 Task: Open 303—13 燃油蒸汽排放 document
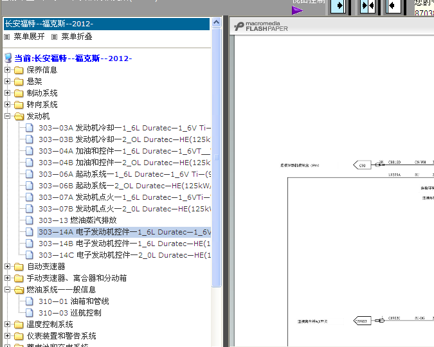click(x=78, y=220)
